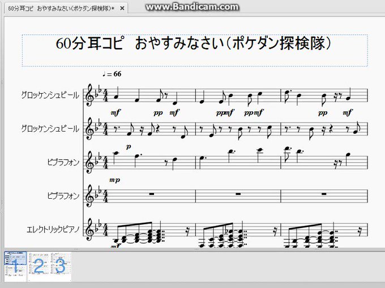Select the score tab 60分耳コピ おやすみなさい
The image size is (385, 288).
(x=61, y=8)
